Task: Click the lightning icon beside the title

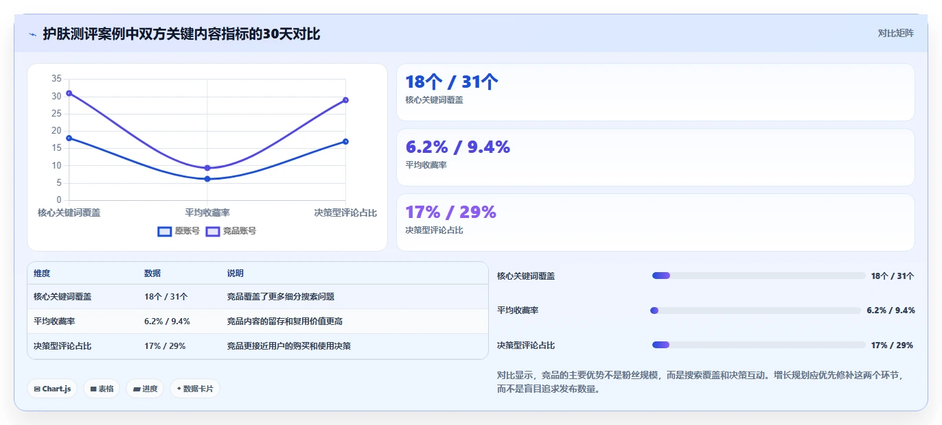Action: (x=33, y=34)
